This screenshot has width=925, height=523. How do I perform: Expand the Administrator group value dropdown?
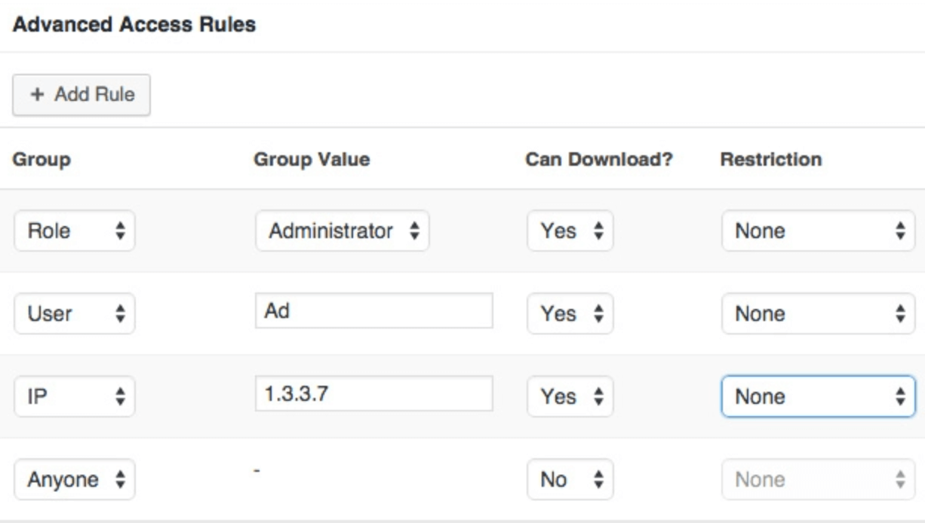[342, 231]
